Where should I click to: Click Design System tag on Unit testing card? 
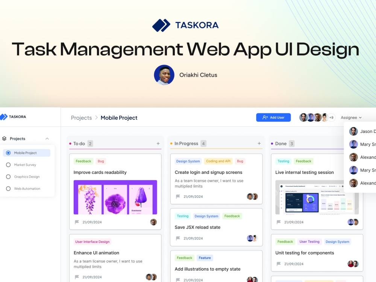click(x=337, y=242)
